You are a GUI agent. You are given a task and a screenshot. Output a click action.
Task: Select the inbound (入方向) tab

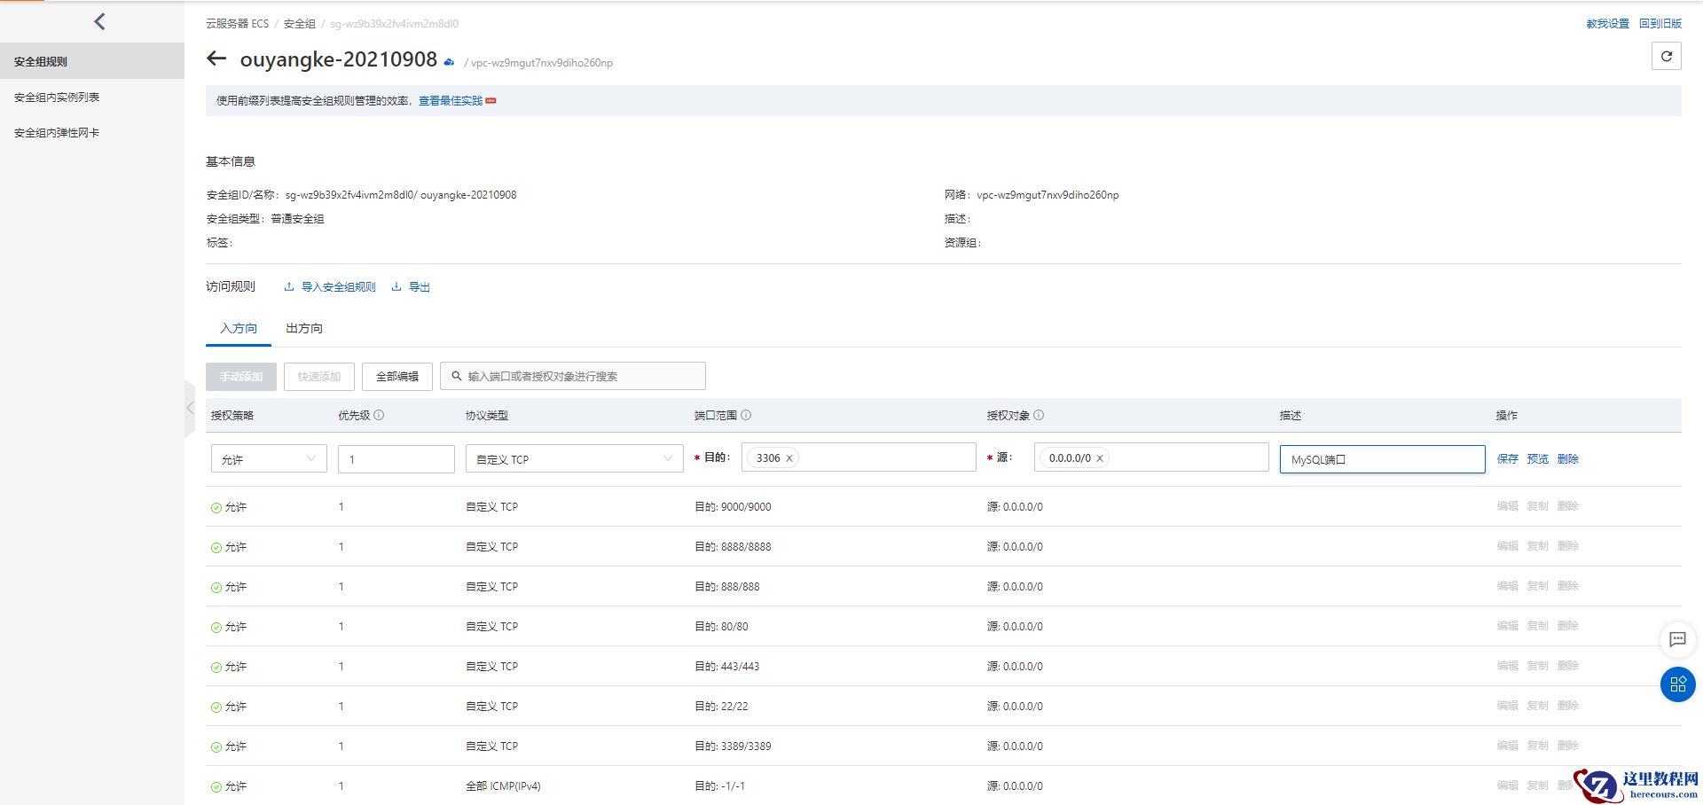239,329
